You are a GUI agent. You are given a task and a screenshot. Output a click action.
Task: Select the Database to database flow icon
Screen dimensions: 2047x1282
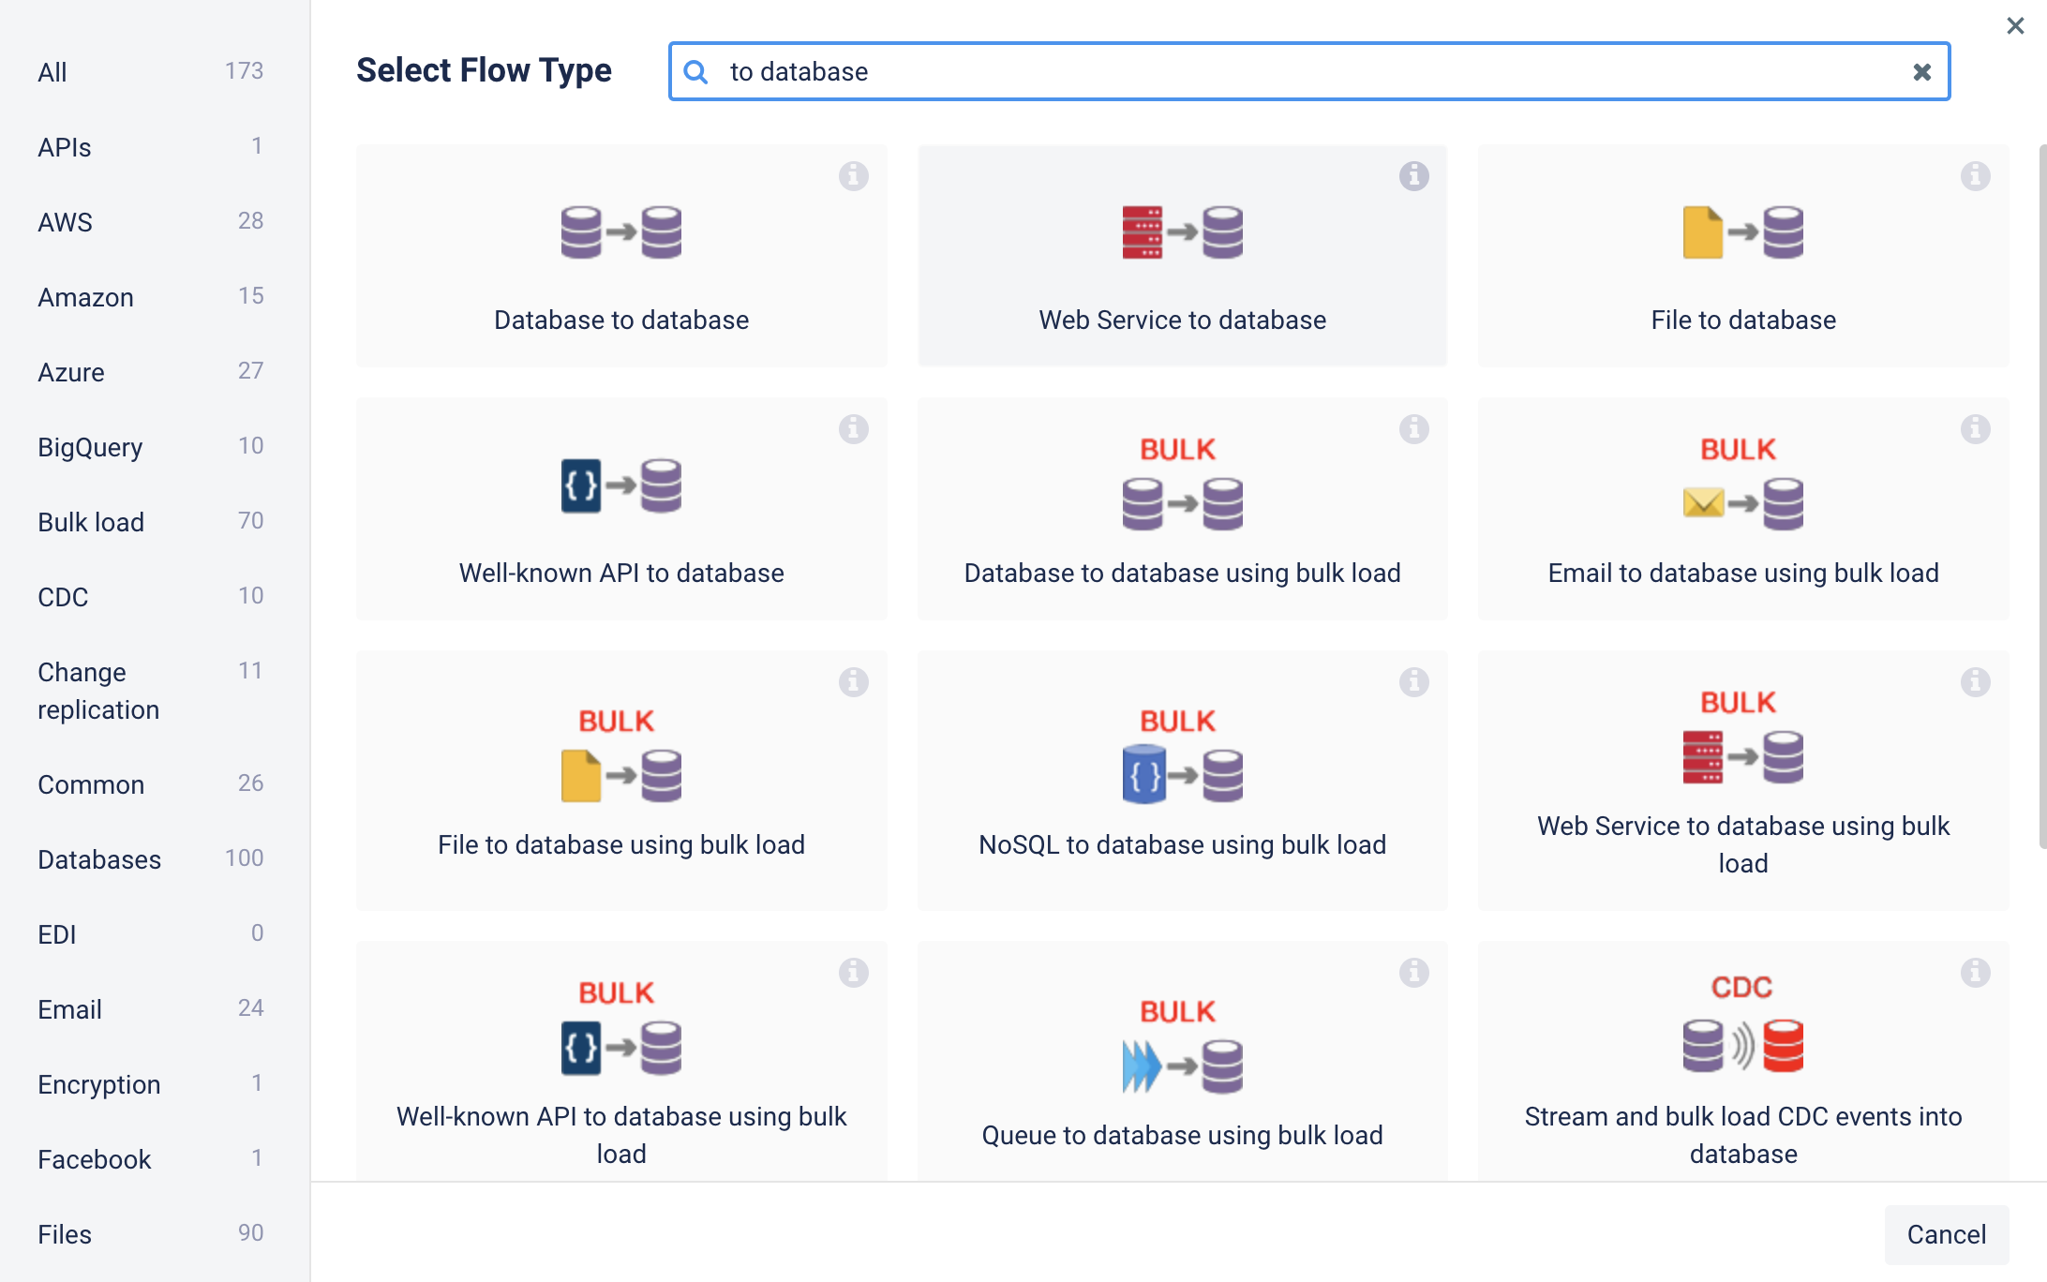coord(620,232)
